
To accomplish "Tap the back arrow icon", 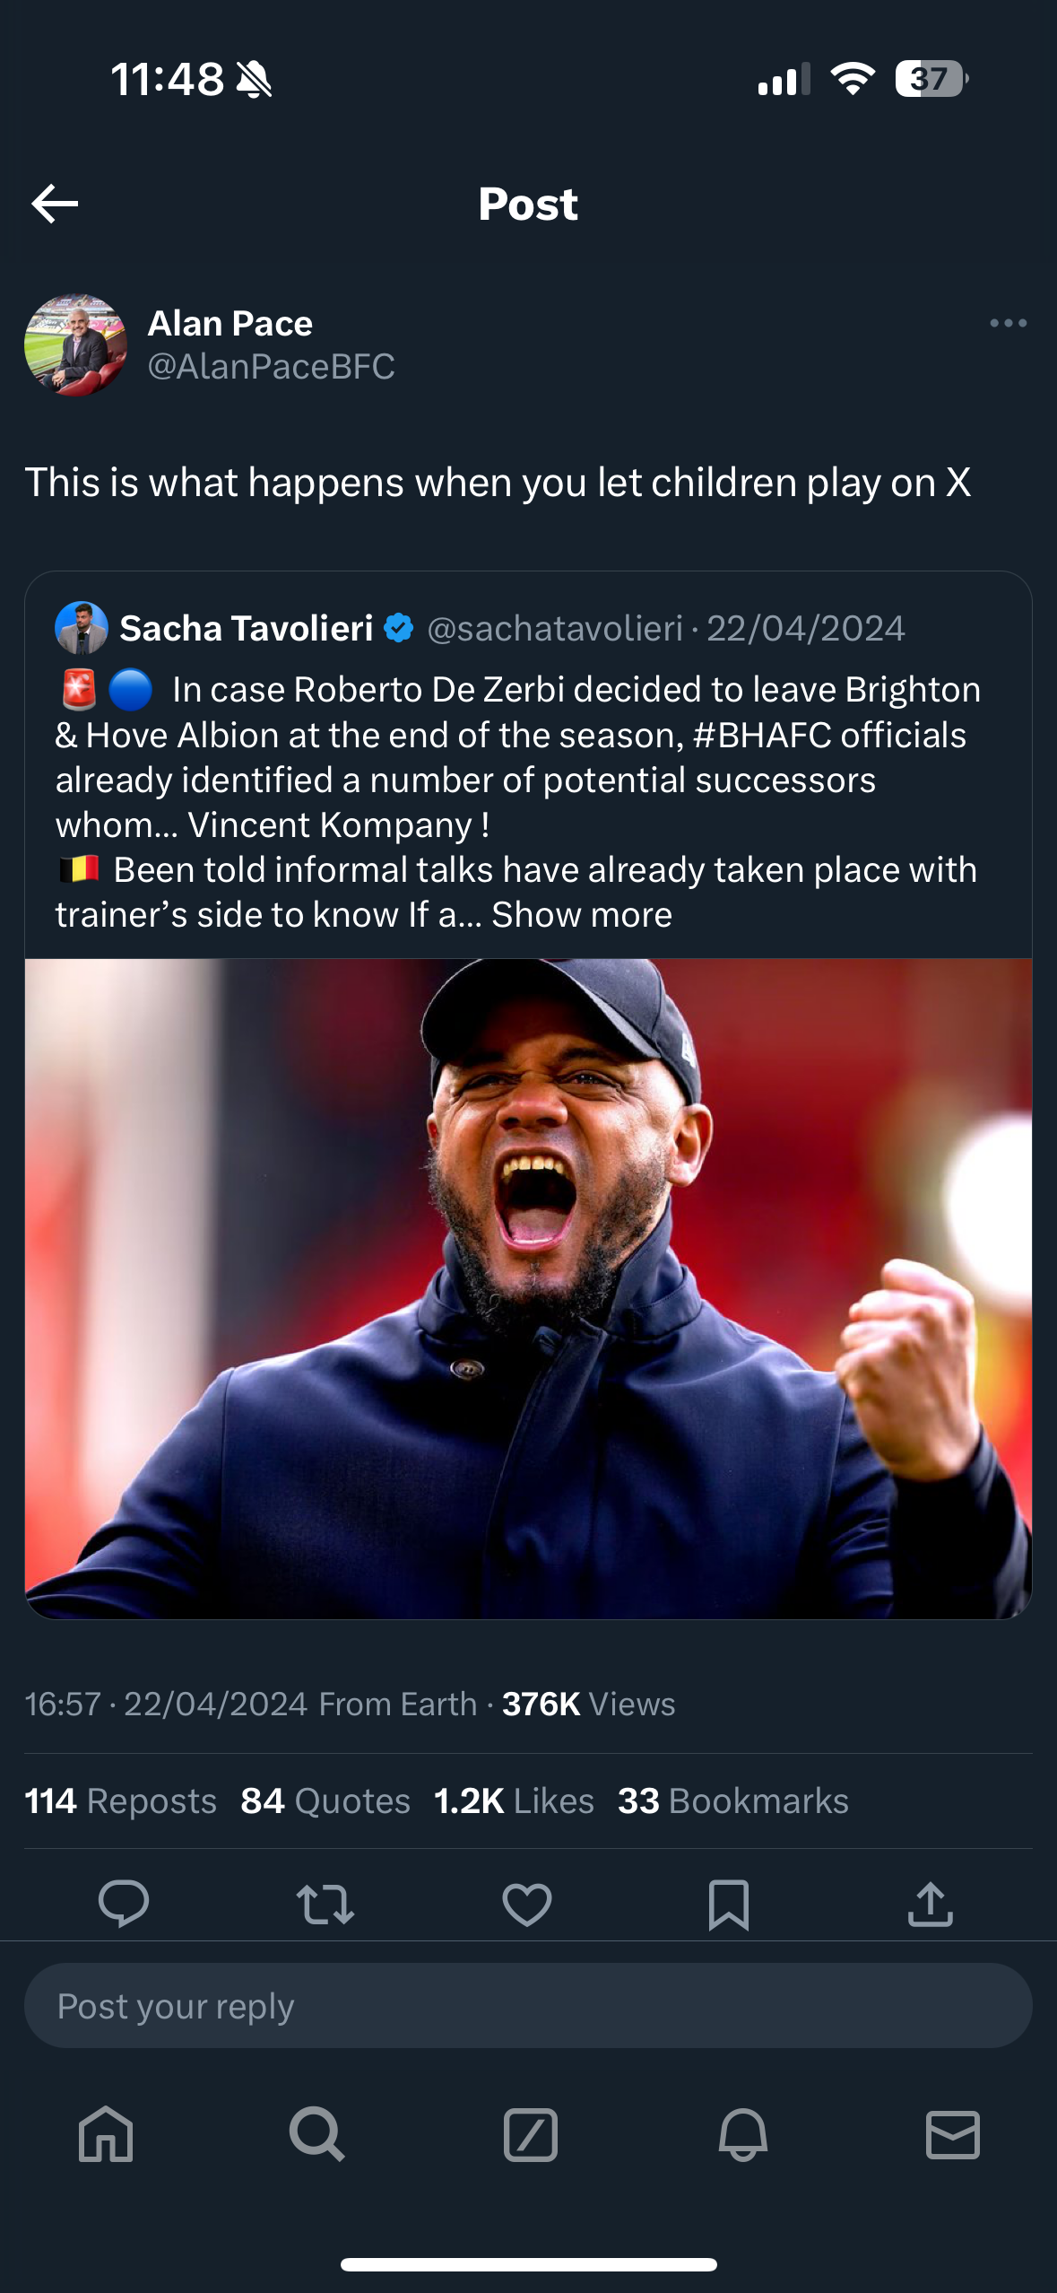I will tap(56, 204).
